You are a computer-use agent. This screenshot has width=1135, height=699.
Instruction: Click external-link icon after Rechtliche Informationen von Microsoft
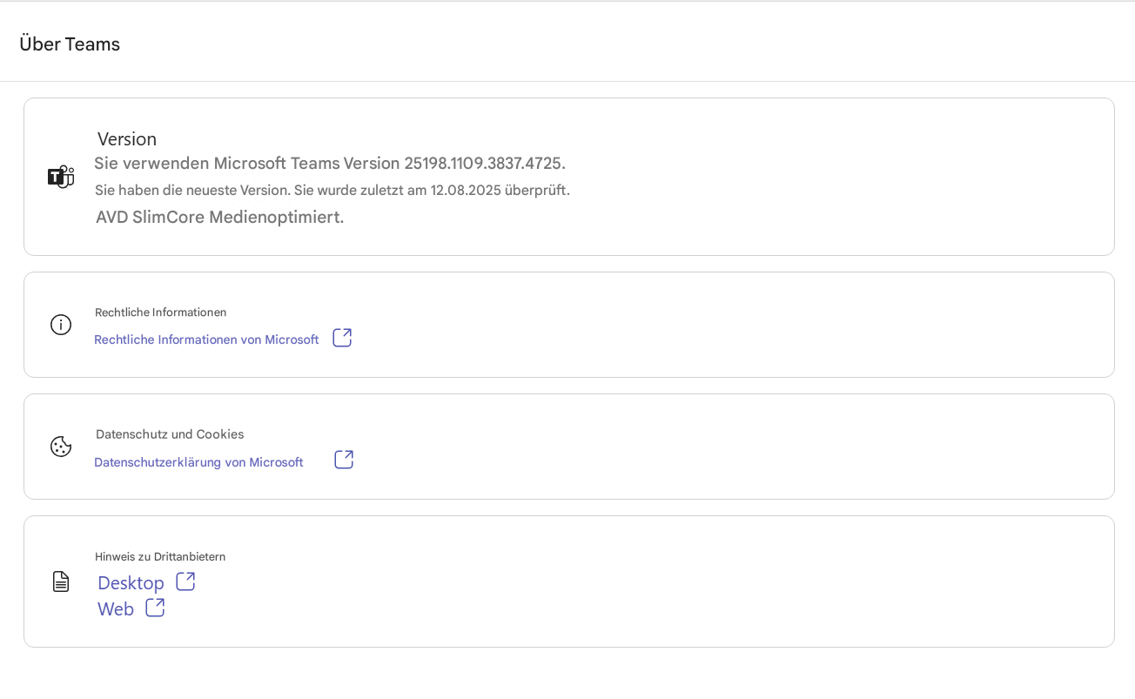pos(342,338)
